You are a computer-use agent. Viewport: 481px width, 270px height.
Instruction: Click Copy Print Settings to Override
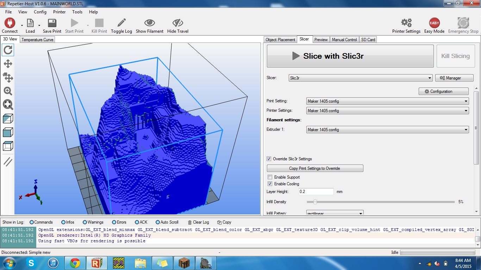[315, 168]
